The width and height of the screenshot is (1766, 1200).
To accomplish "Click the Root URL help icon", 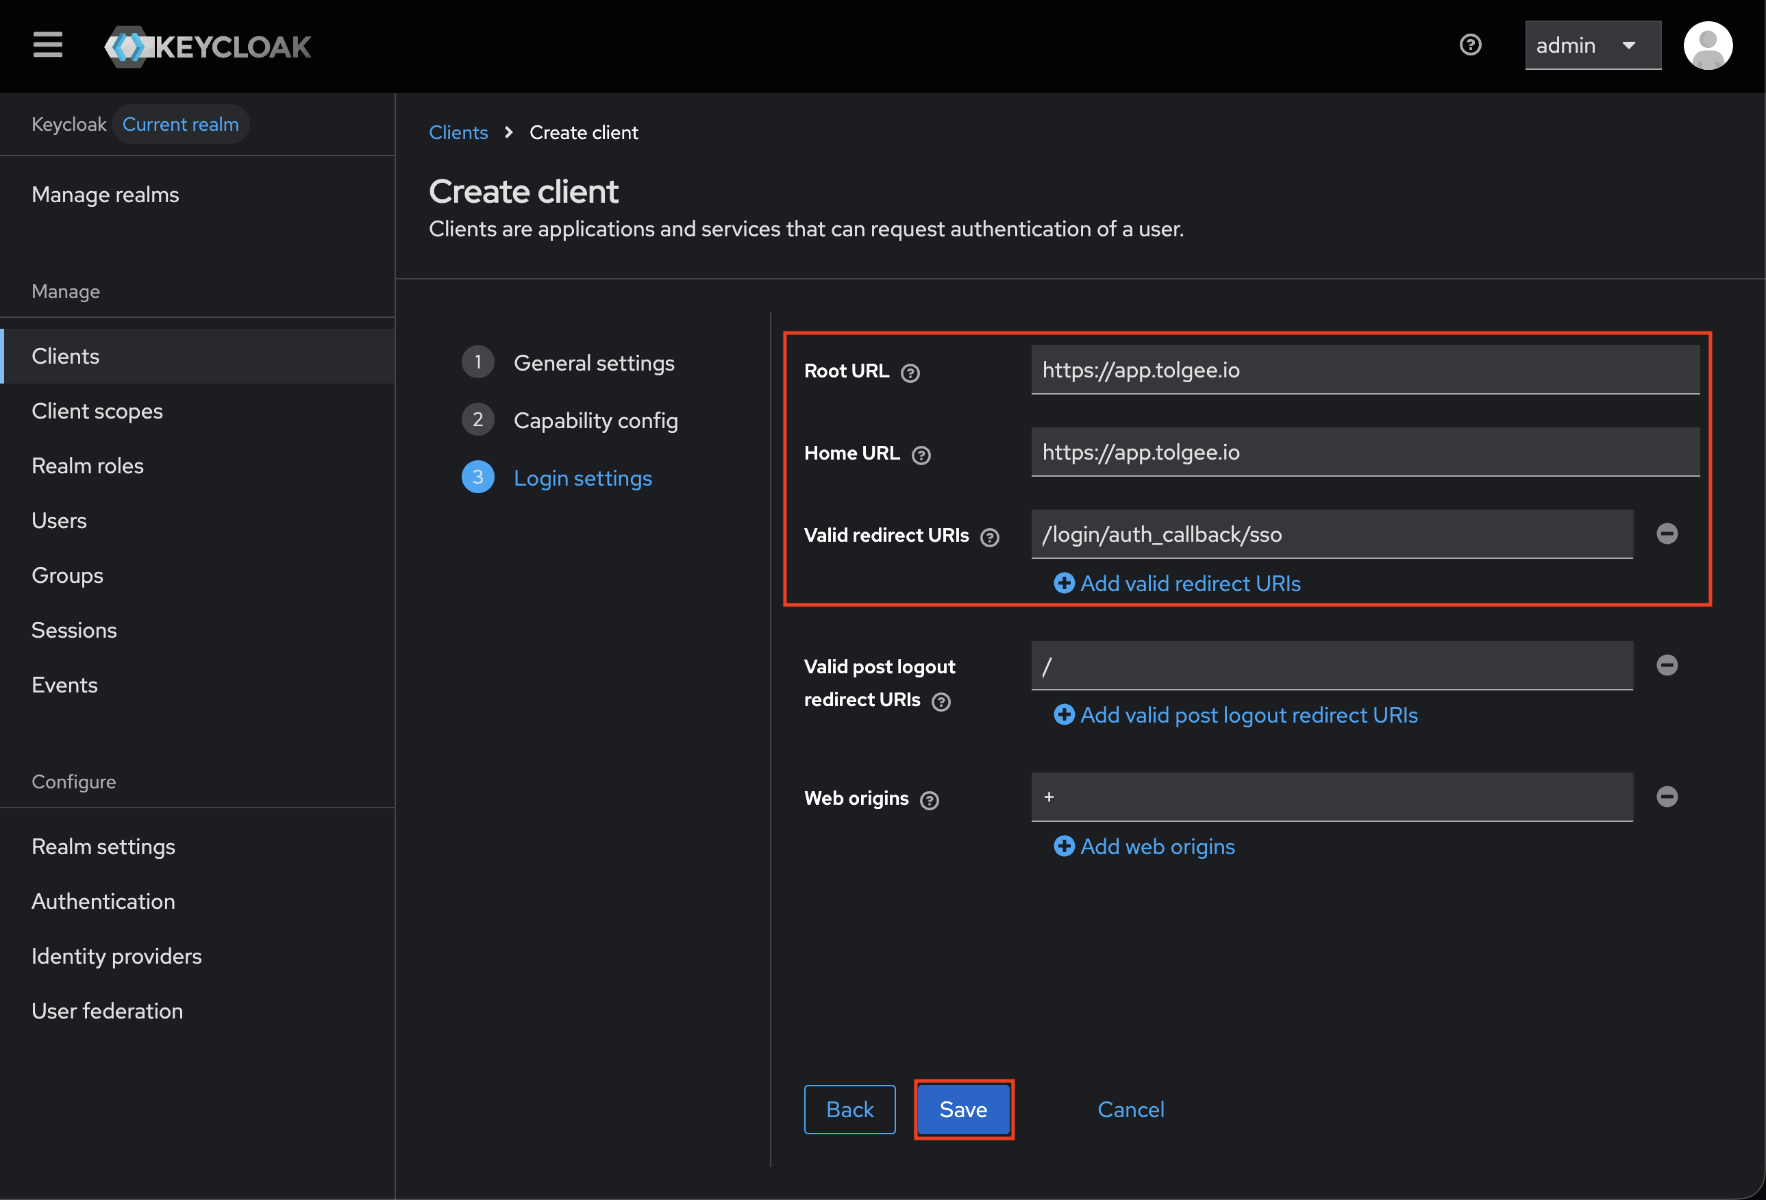I will pos(910,373).
